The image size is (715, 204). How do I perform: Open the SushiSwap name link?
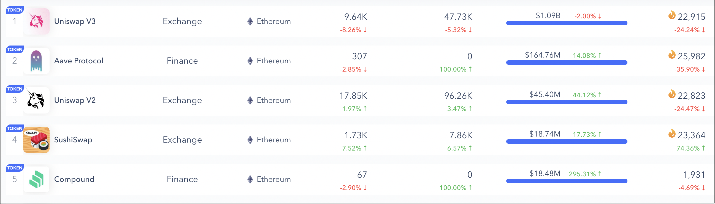73,140
